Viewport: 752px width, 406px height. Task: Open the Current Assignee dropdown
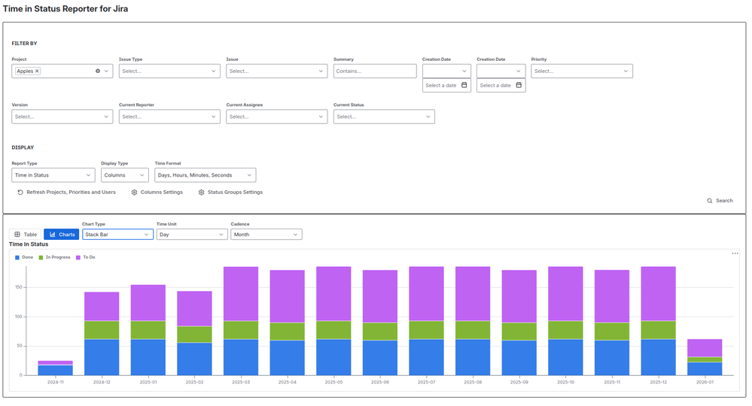[x=277, y=117]
